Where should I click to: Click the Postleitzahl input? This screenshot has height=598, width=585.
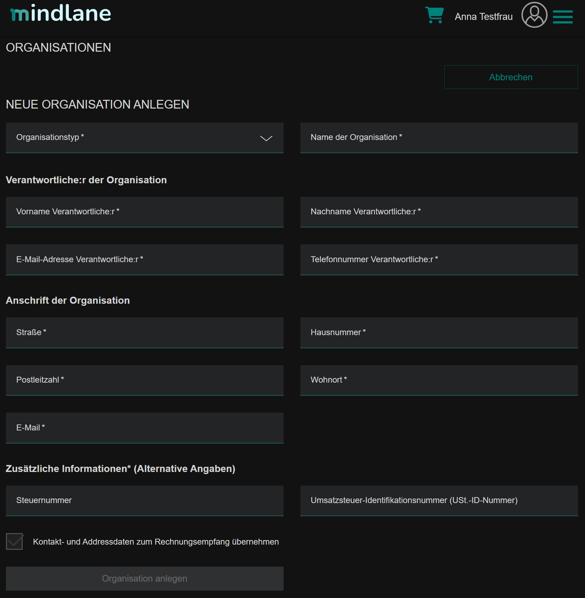tap(145, 380)
